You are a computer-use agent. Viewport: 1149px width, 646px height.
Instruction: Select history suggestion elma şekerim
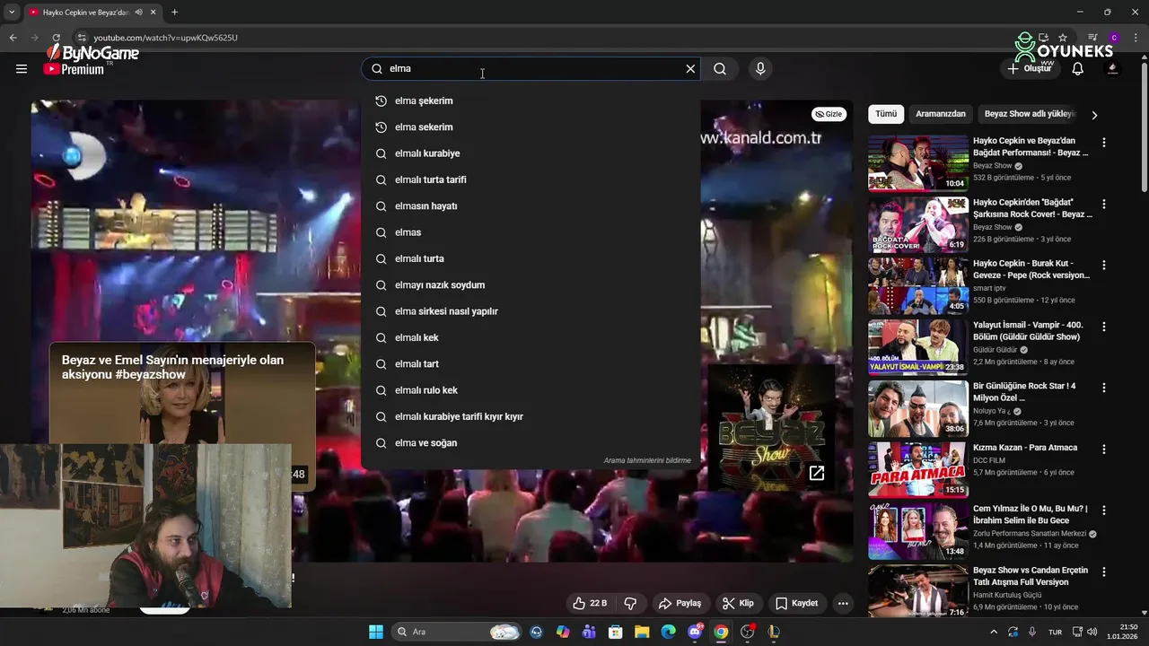(x=531, y=100)
